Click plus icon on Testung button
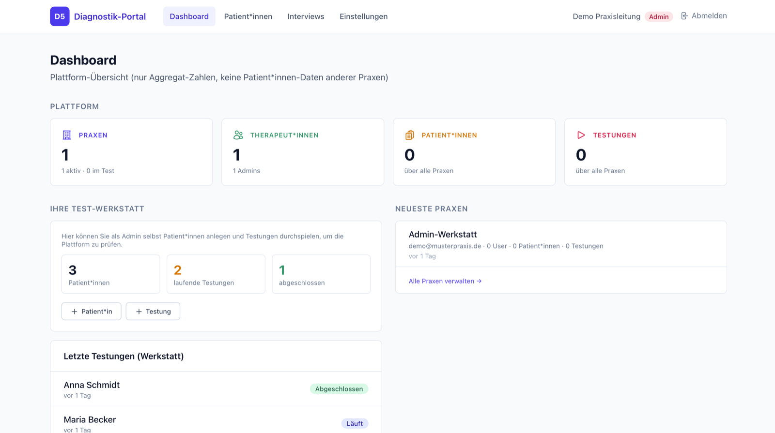Screen dimensions: 775x433 (139, 312)
